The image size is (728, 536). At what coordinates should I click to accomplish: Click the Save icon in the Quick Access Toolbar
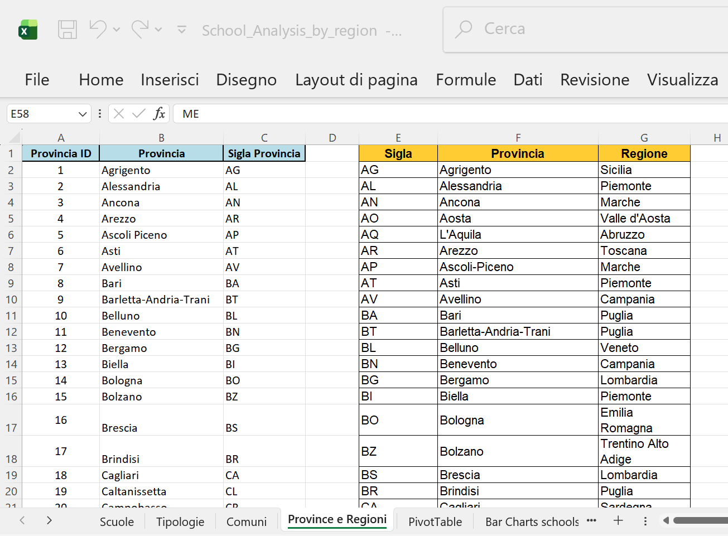(x=68, y=30)
